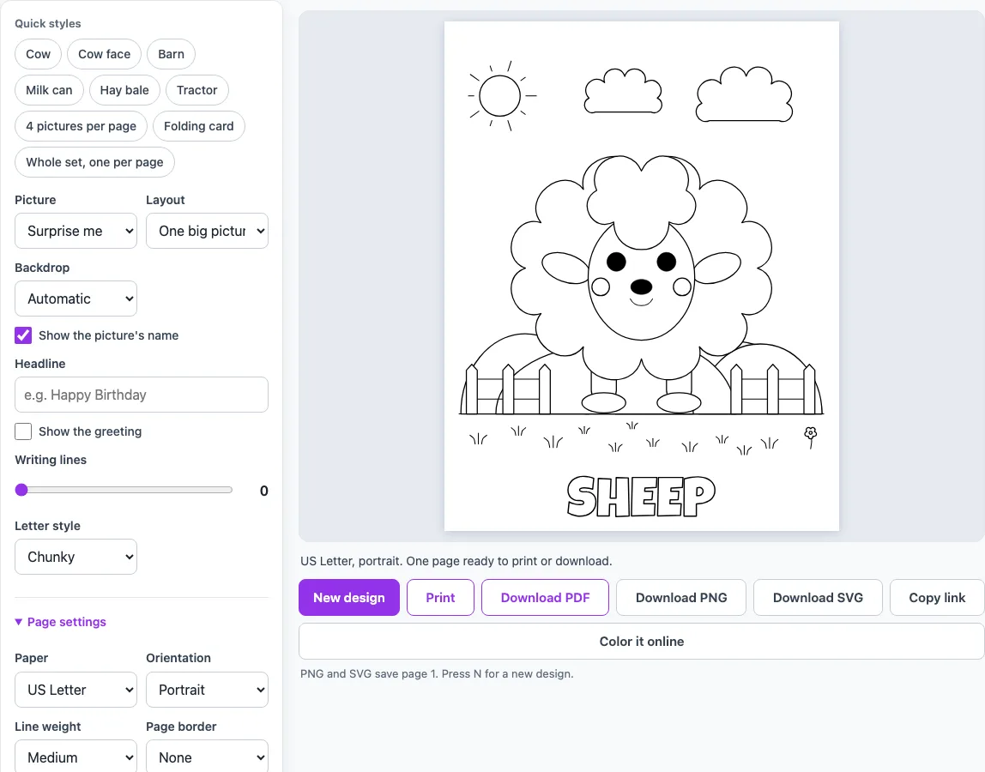Click the Print button
985x772 pixels.
point(440,597)
